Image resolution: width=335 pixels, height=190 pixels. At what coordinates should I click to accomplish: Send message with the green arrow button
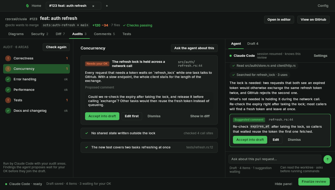(x=327, y=159)
